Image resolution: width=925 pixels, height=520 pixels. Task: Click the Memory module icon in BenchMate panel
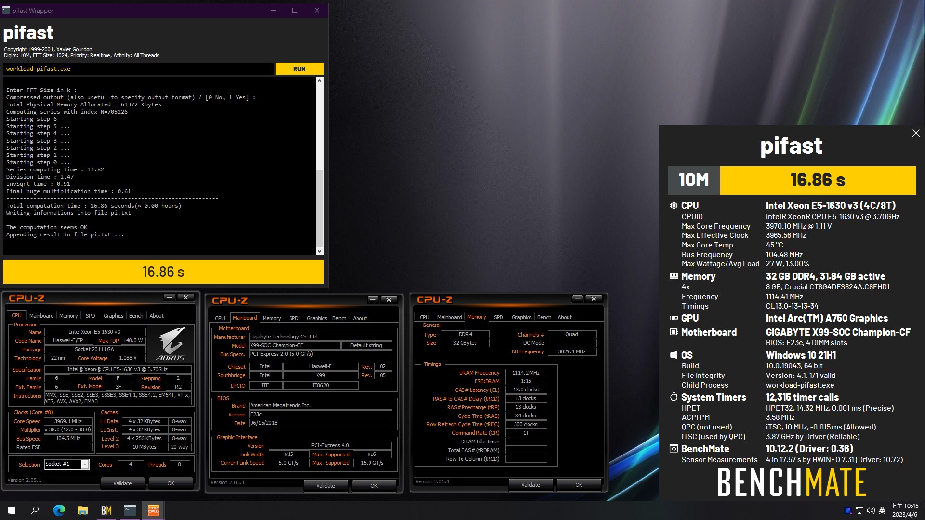[x=674, y=276]
